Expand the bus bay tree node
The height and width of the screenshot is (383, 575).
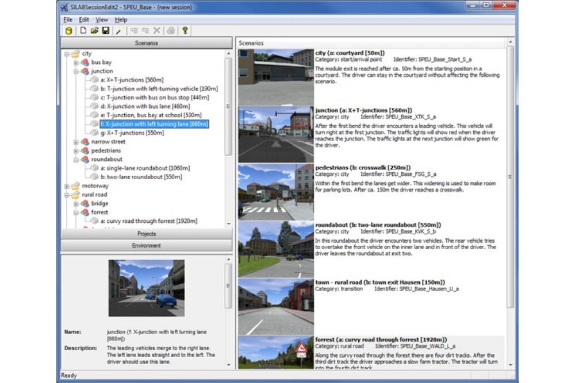[76, 62]
